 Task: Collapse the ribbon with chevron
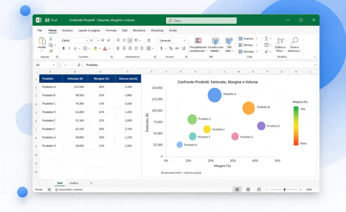tap(315, 57)
